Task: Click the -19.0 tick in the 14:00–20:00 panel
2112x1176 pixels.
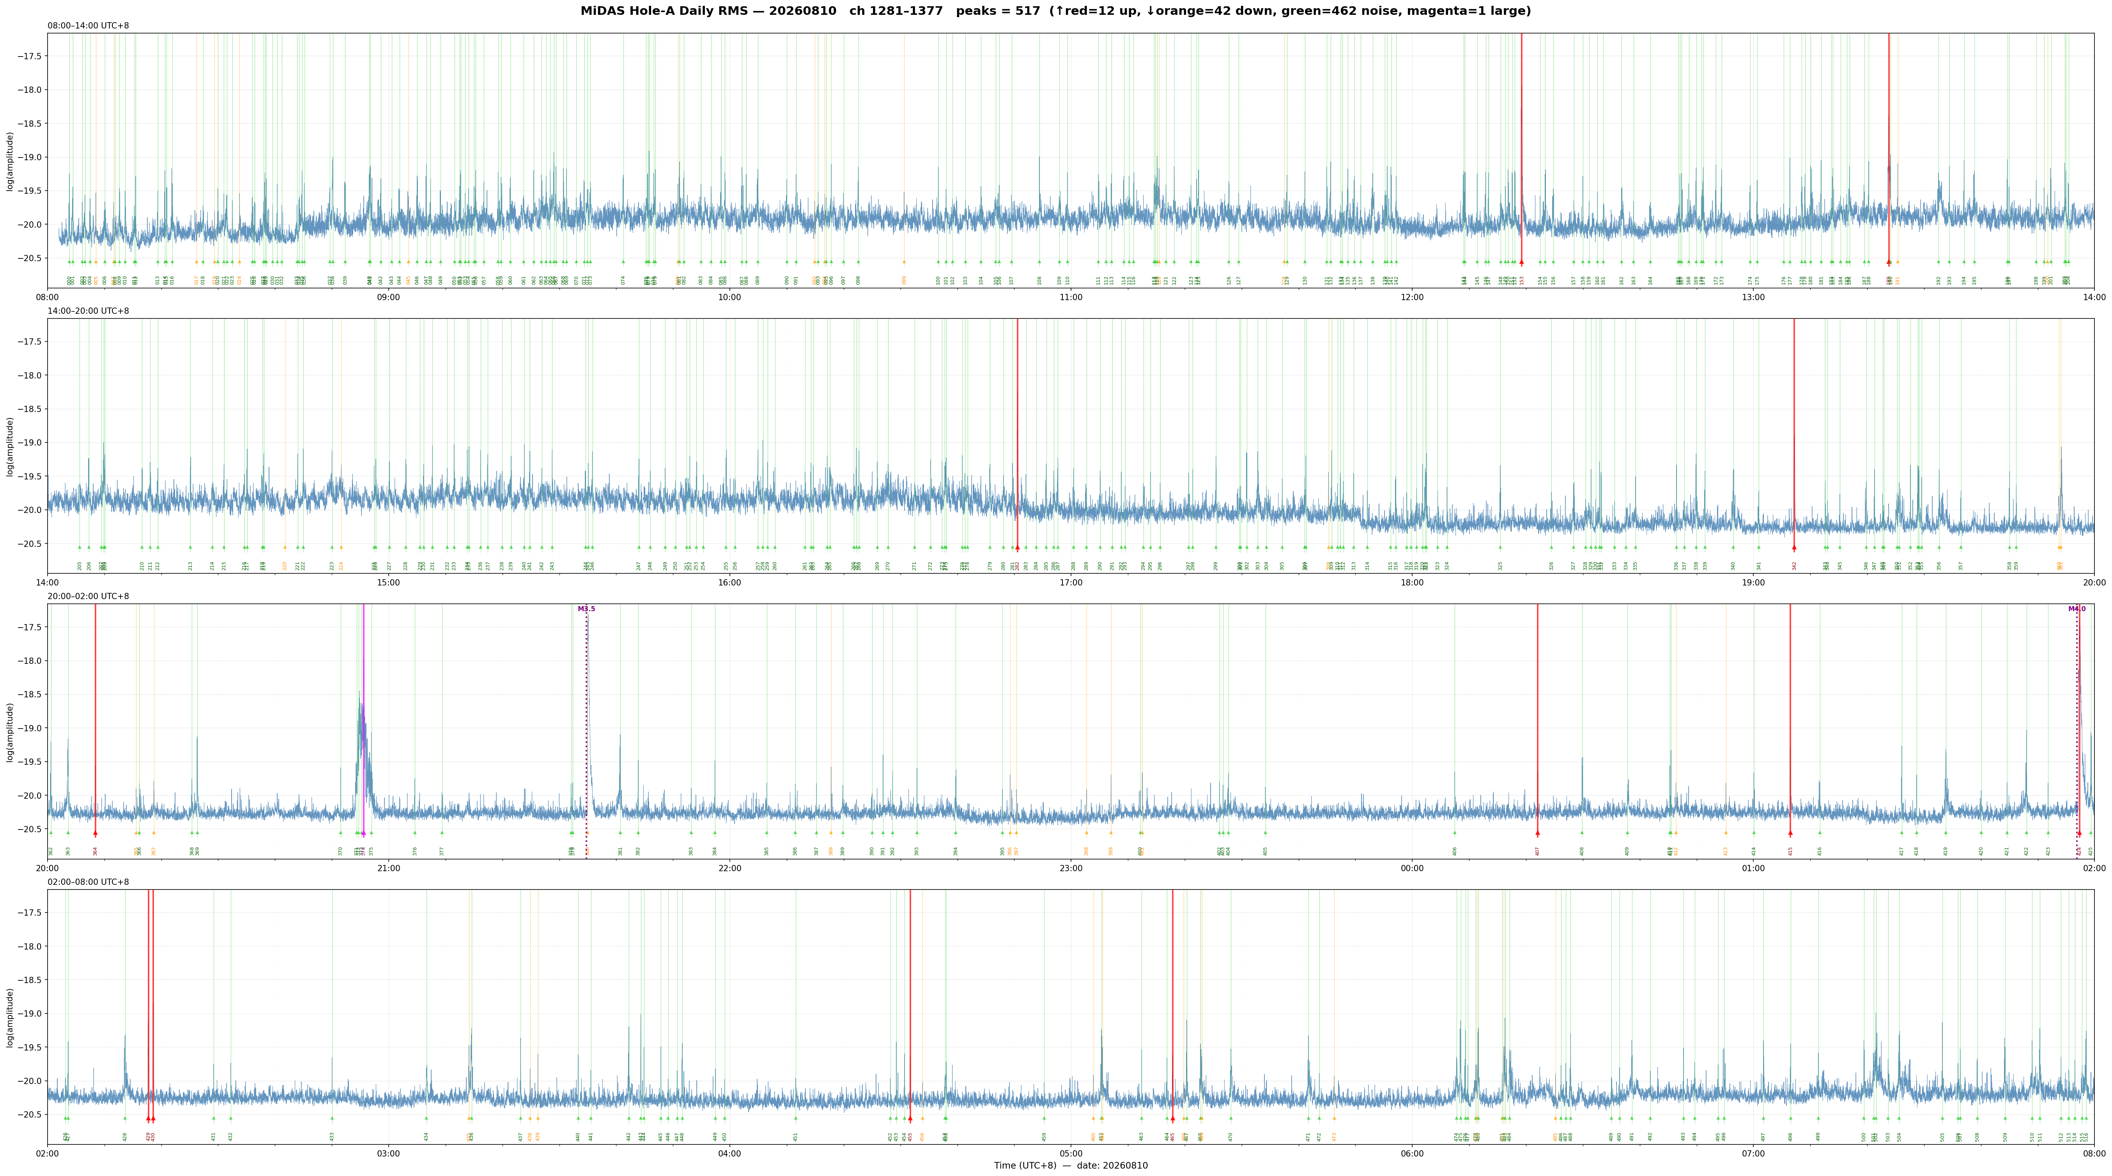Action: point(30,442)
